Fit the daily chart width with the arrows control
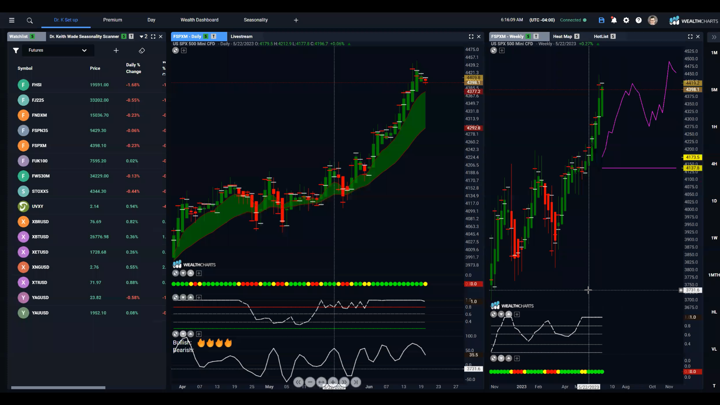This screenshot has width=720, height=405. [x=321, y=382]
